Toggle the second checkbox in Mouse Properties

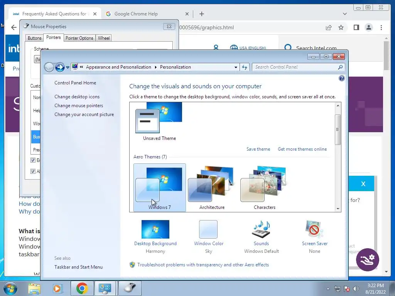33,172
